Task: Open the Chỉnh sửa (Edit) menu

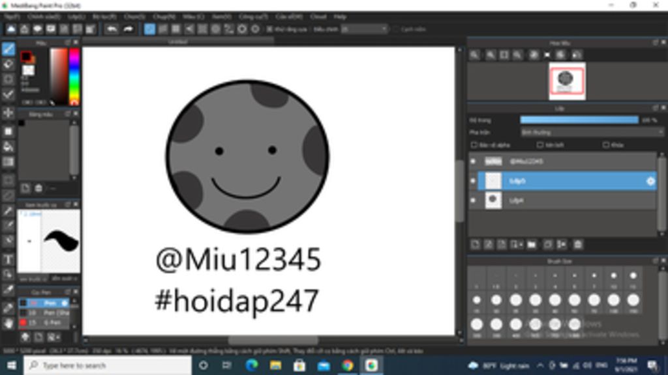Action: [44, 16]
